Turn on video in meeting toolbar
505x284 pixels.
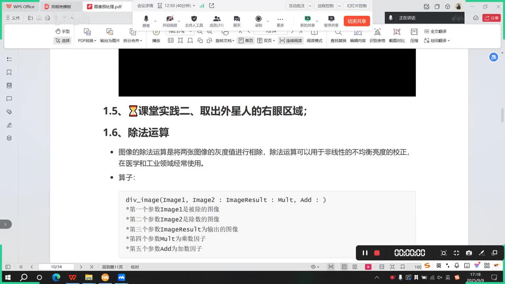pos(170,21)
